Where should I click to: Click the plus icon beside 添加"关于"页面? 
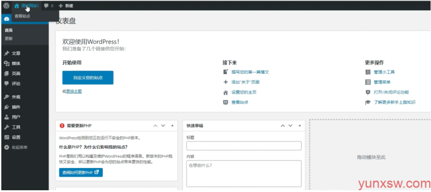[226, 82]
